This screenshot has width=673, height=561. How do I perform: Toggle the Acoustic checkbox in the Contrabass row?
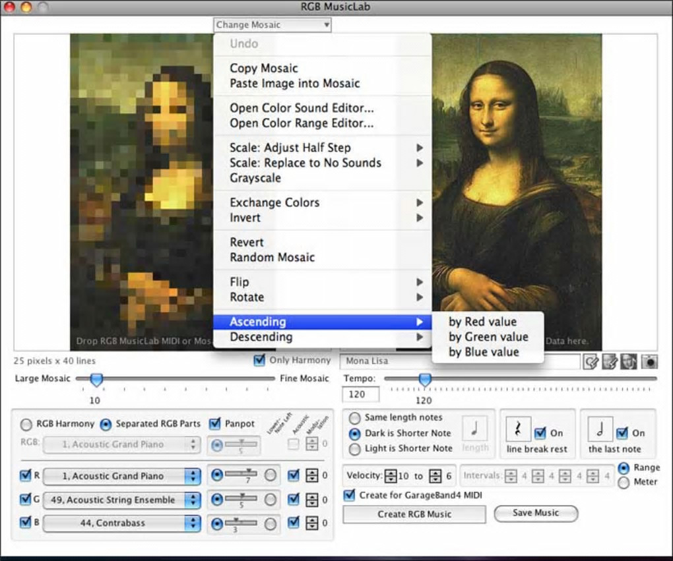(294, 522)
